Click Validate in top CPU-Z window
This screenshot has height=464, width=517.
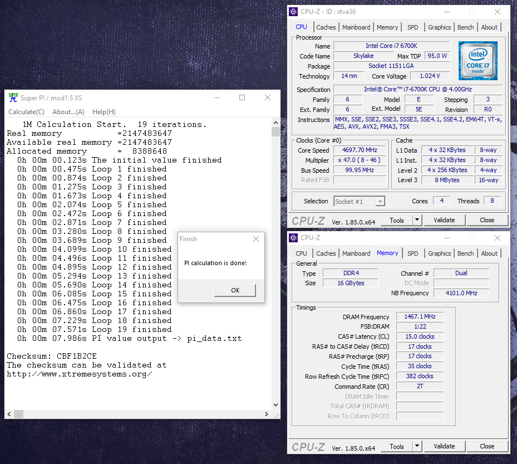[x=444, y=220]
